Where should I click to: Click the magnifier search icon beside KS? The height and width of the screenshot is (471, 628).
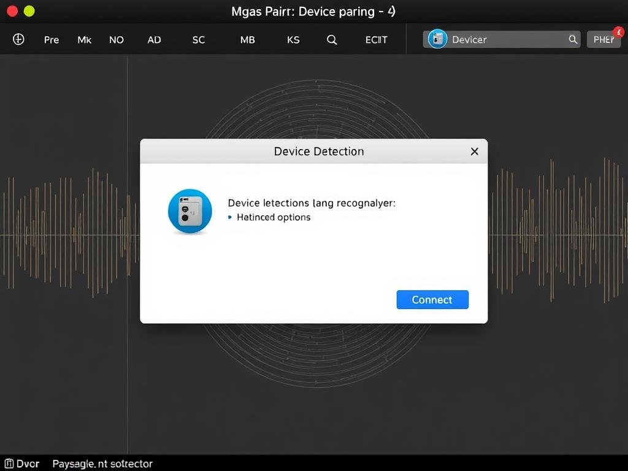pyautogui.click(x=332, y=39)
